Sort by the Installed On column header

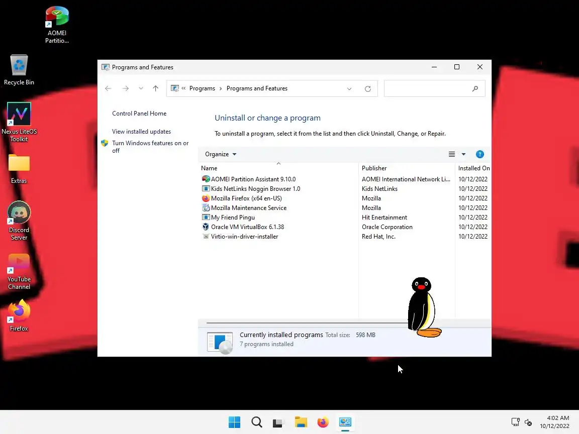474,168
